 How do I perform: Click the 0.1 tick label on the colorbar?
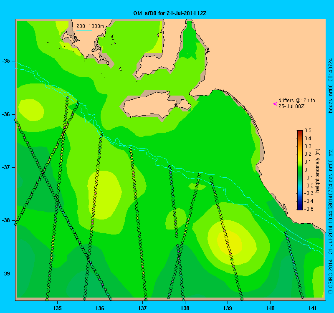point(308,162)
